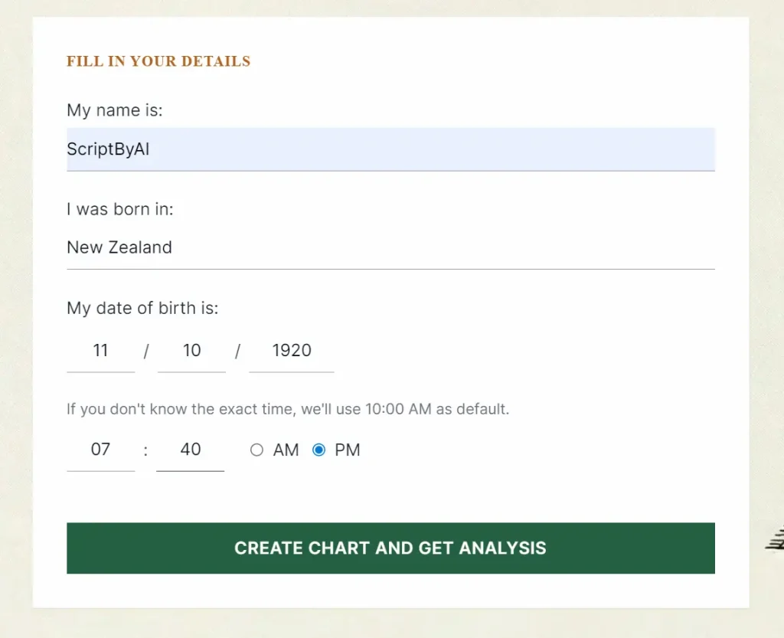
Task: Click the "My name is:" label
Action: 115,110
